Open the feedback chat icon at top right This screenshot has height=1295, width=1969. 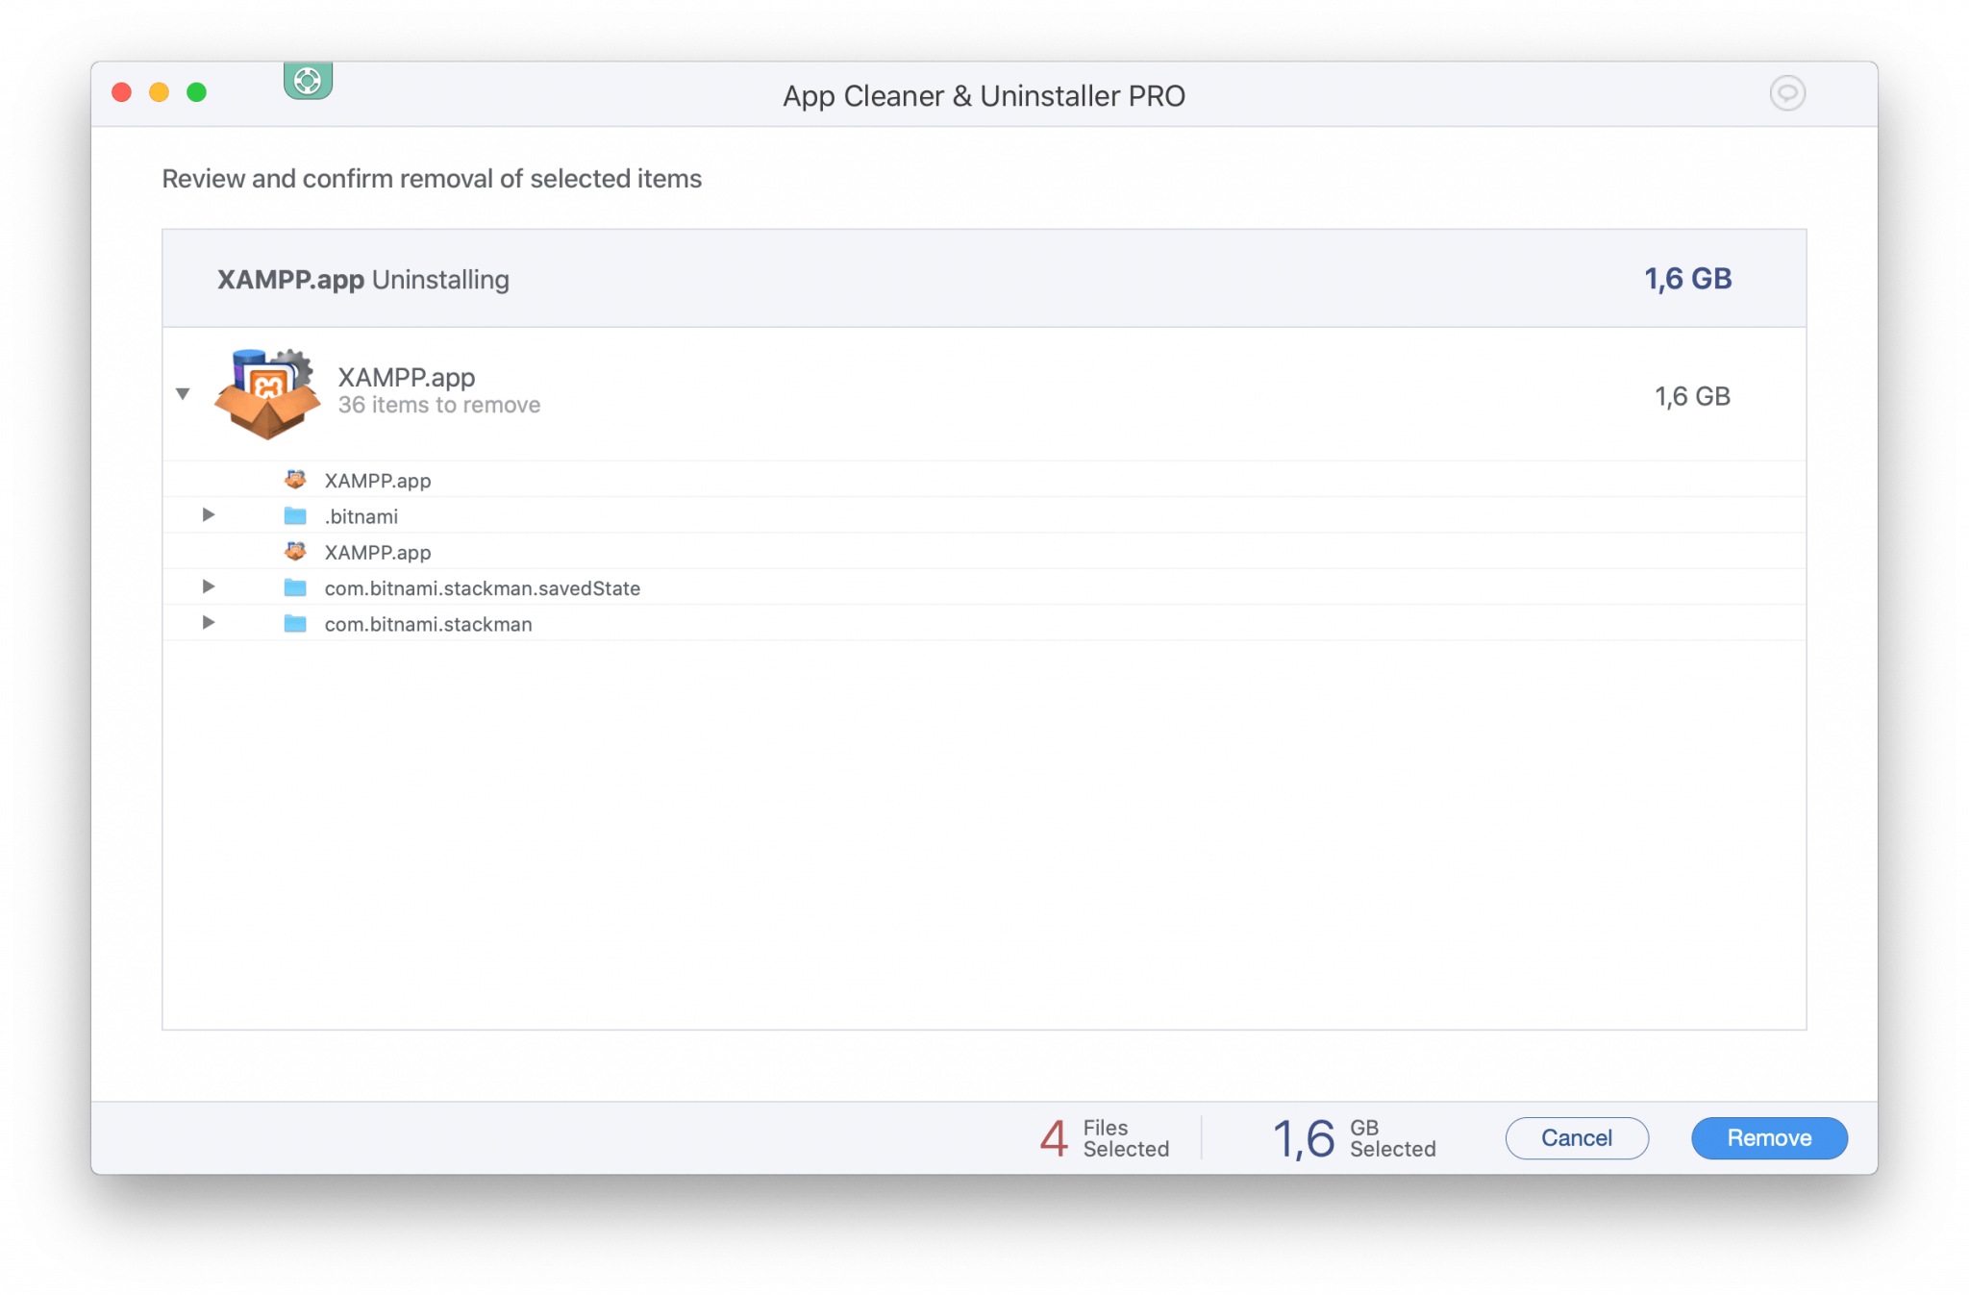(x=1788, y=93)
